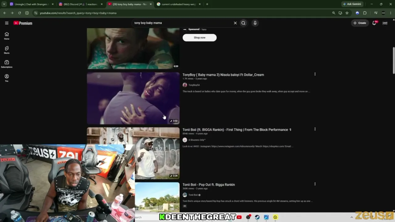The width and height of the screenshot is (395, 222).
Task: Close the Umingle browser tab
Action: click(53, 4)
